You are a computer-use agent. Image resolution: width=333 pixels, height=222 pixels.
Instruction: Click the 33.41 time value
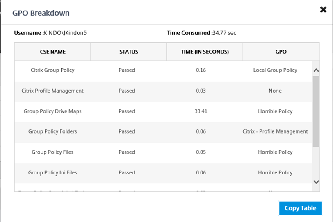pos(201,111)
